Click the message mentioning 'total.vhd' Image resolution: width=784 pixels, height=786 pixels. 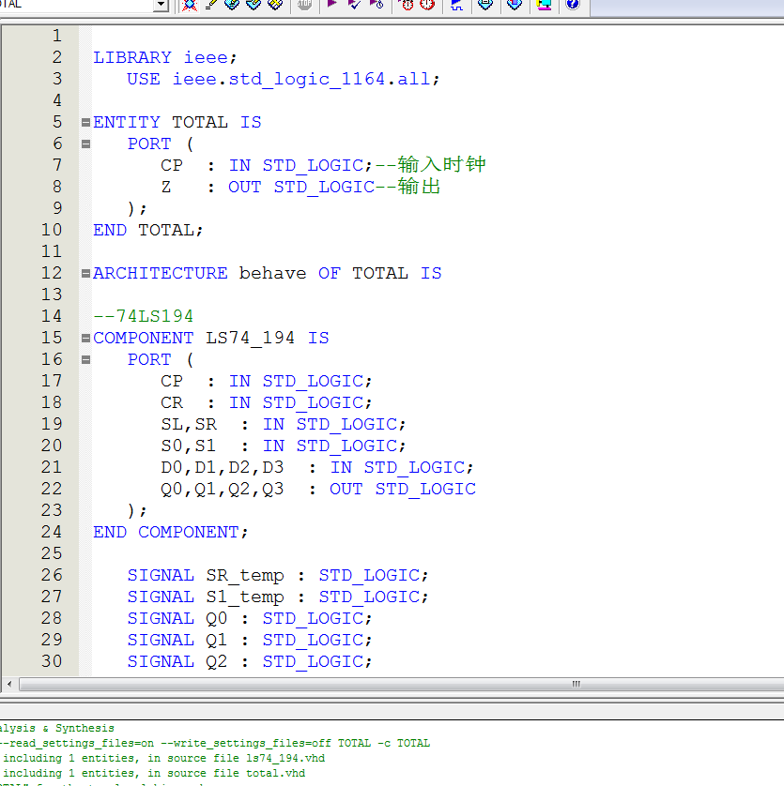(153, 773)
